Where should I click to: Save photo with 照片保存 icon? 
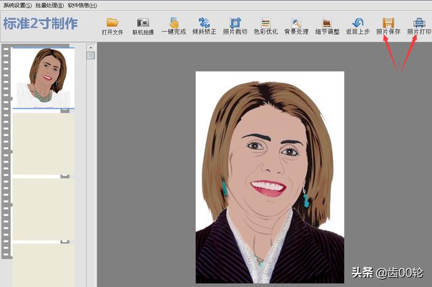tap(388, 23)
